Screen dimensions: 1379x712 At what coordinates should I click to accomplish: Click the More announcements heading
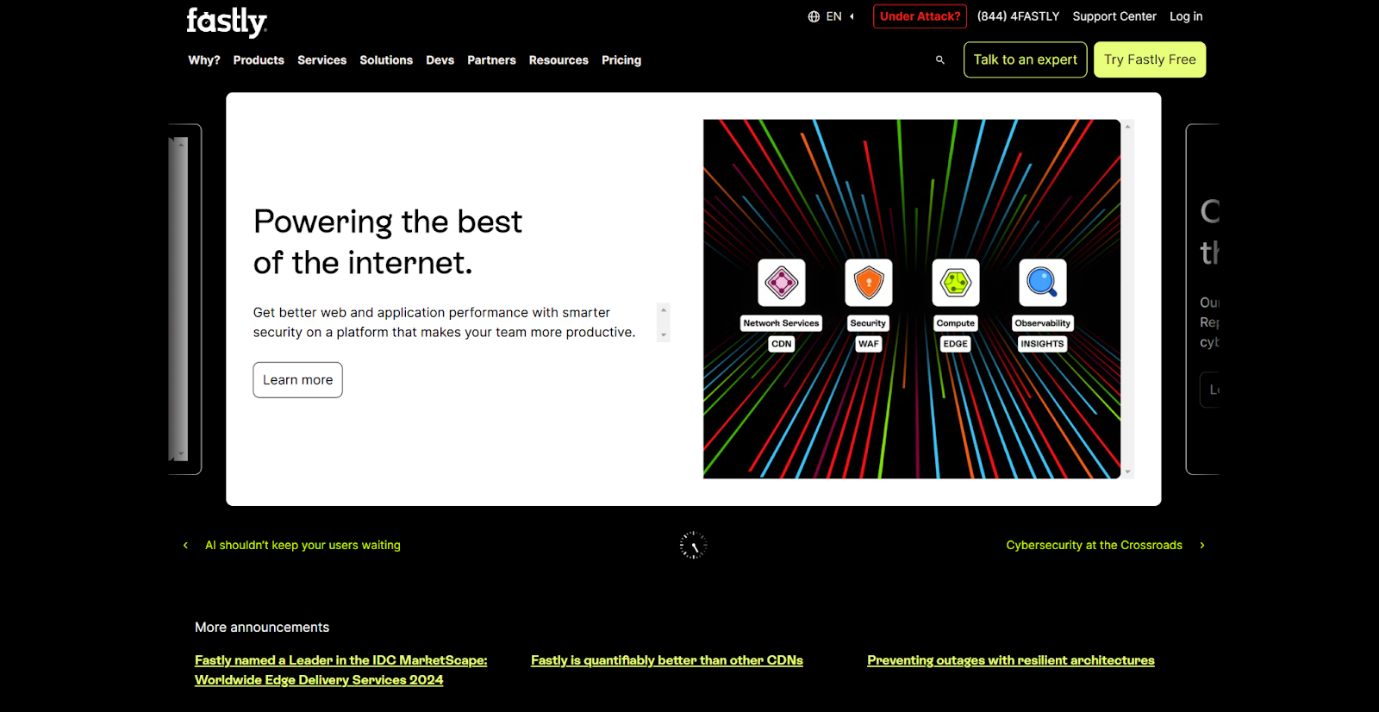[262, 628]
